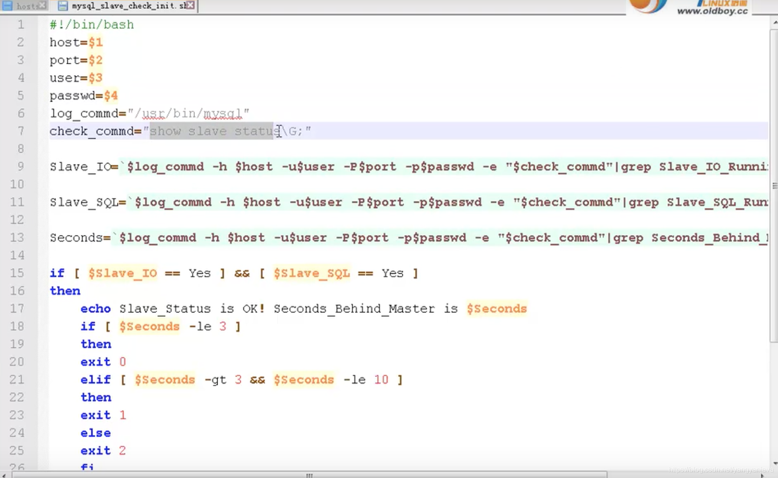The height and width of the screenshot is (478, 778).
Task: Click the 'else' keyword on line 24
Action: click(95, 433)
